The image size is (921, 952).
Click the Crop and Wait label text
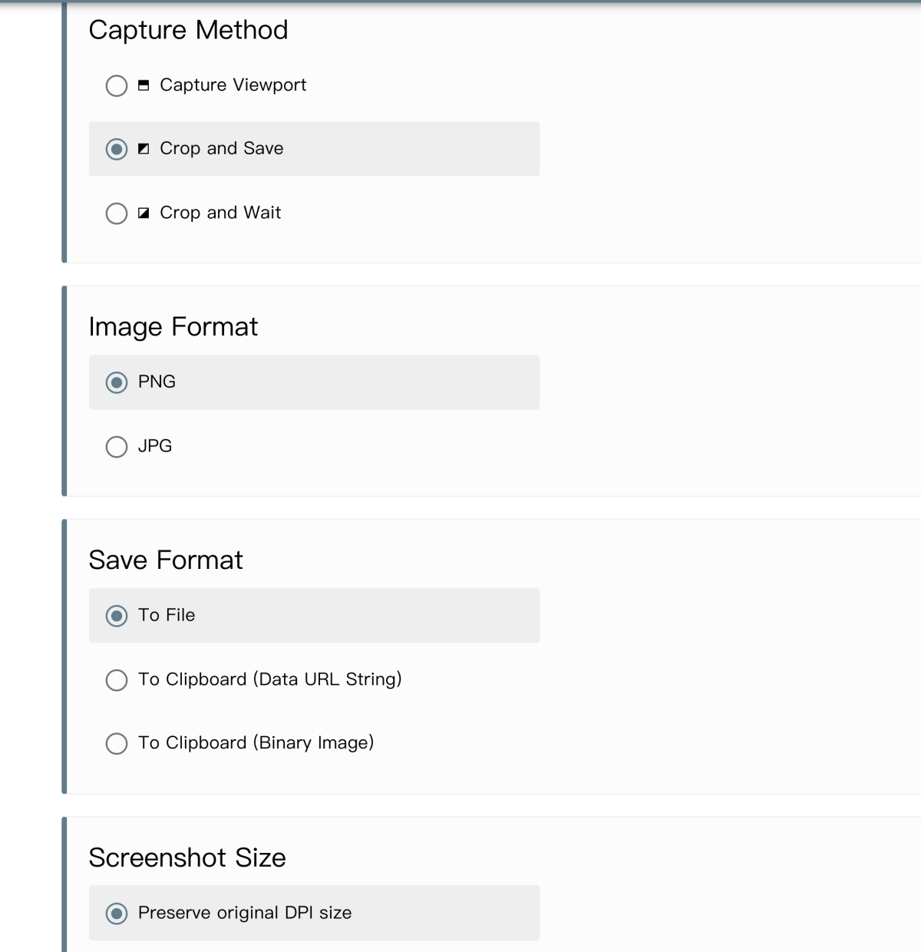coord(220,213)
